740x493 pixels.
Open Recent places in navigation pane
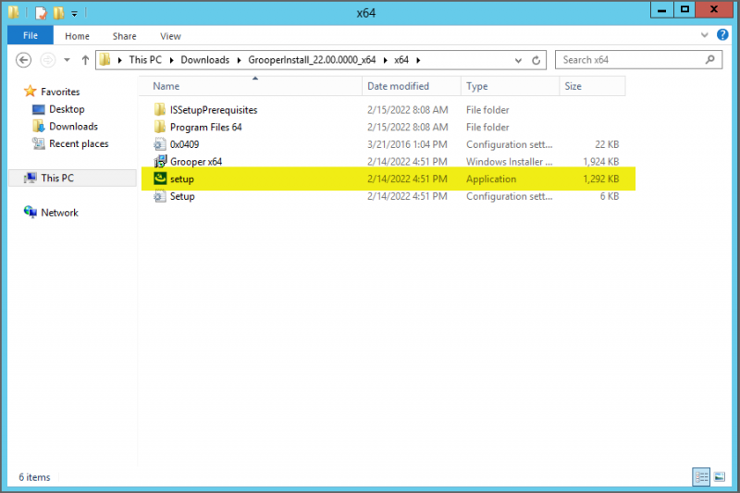tap(79, 144)
